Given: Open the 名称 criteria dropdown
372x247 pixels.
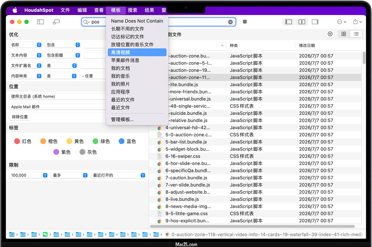Looking at the screenshot, I should pos(26,45).
